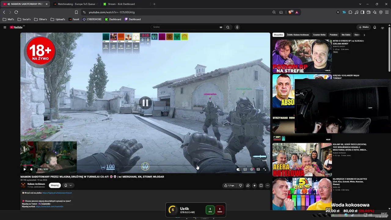Image resolution: width=391 pixels, height=220 pixels.
Task: Toggle the browser sidebar panel
Action: (x=362, y=12)
